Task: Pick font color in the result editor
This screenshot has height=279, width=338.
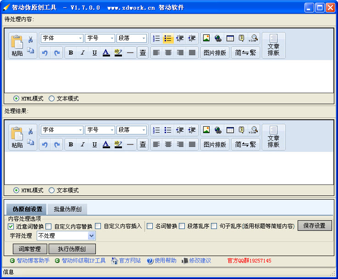Action: click(106, 145)
